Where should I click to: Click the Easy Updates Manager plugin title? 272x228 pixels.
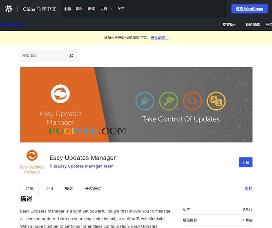(82, 158)
